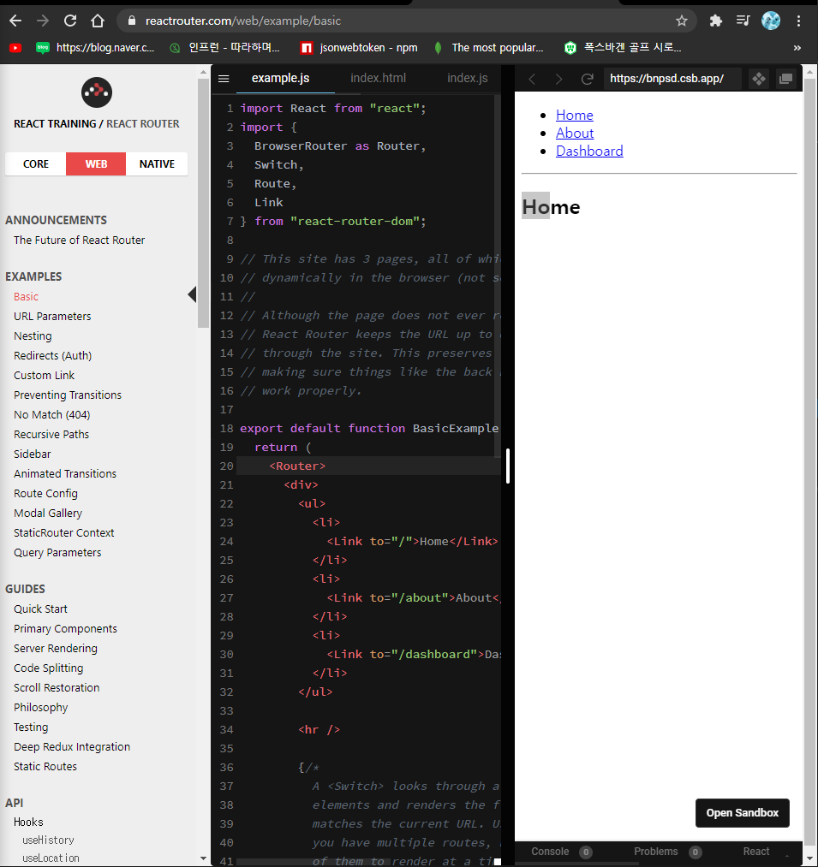Open the preview in a new window icon
818x867 pixels.
(x=786, y=79)
